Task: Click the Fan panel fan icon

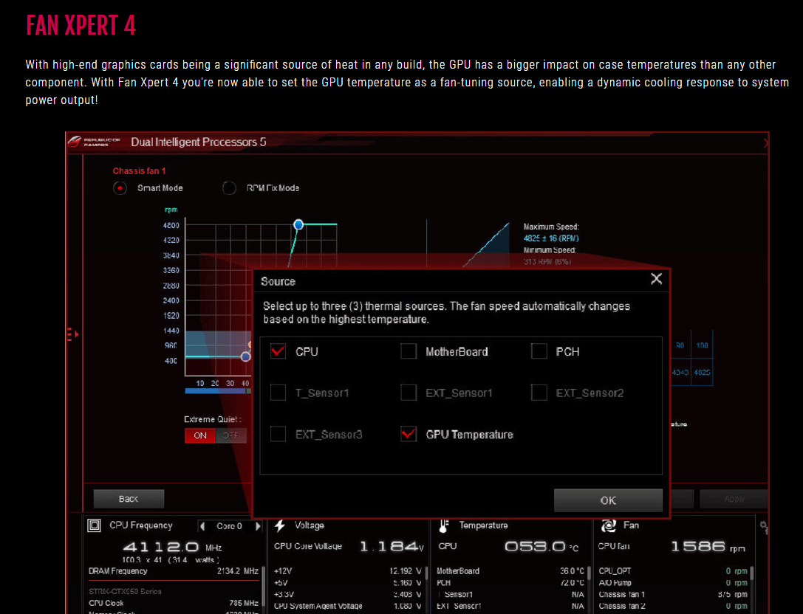Action: [609, 525]
